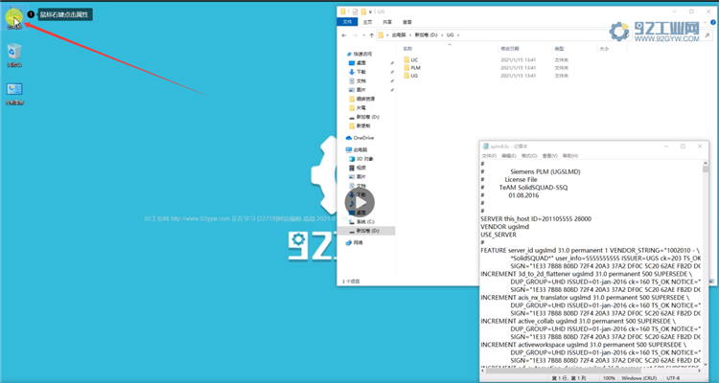Viewport: 719px width, 383px height.
Task: Open Explorer help question mark icon
Action: click(713, 21)
